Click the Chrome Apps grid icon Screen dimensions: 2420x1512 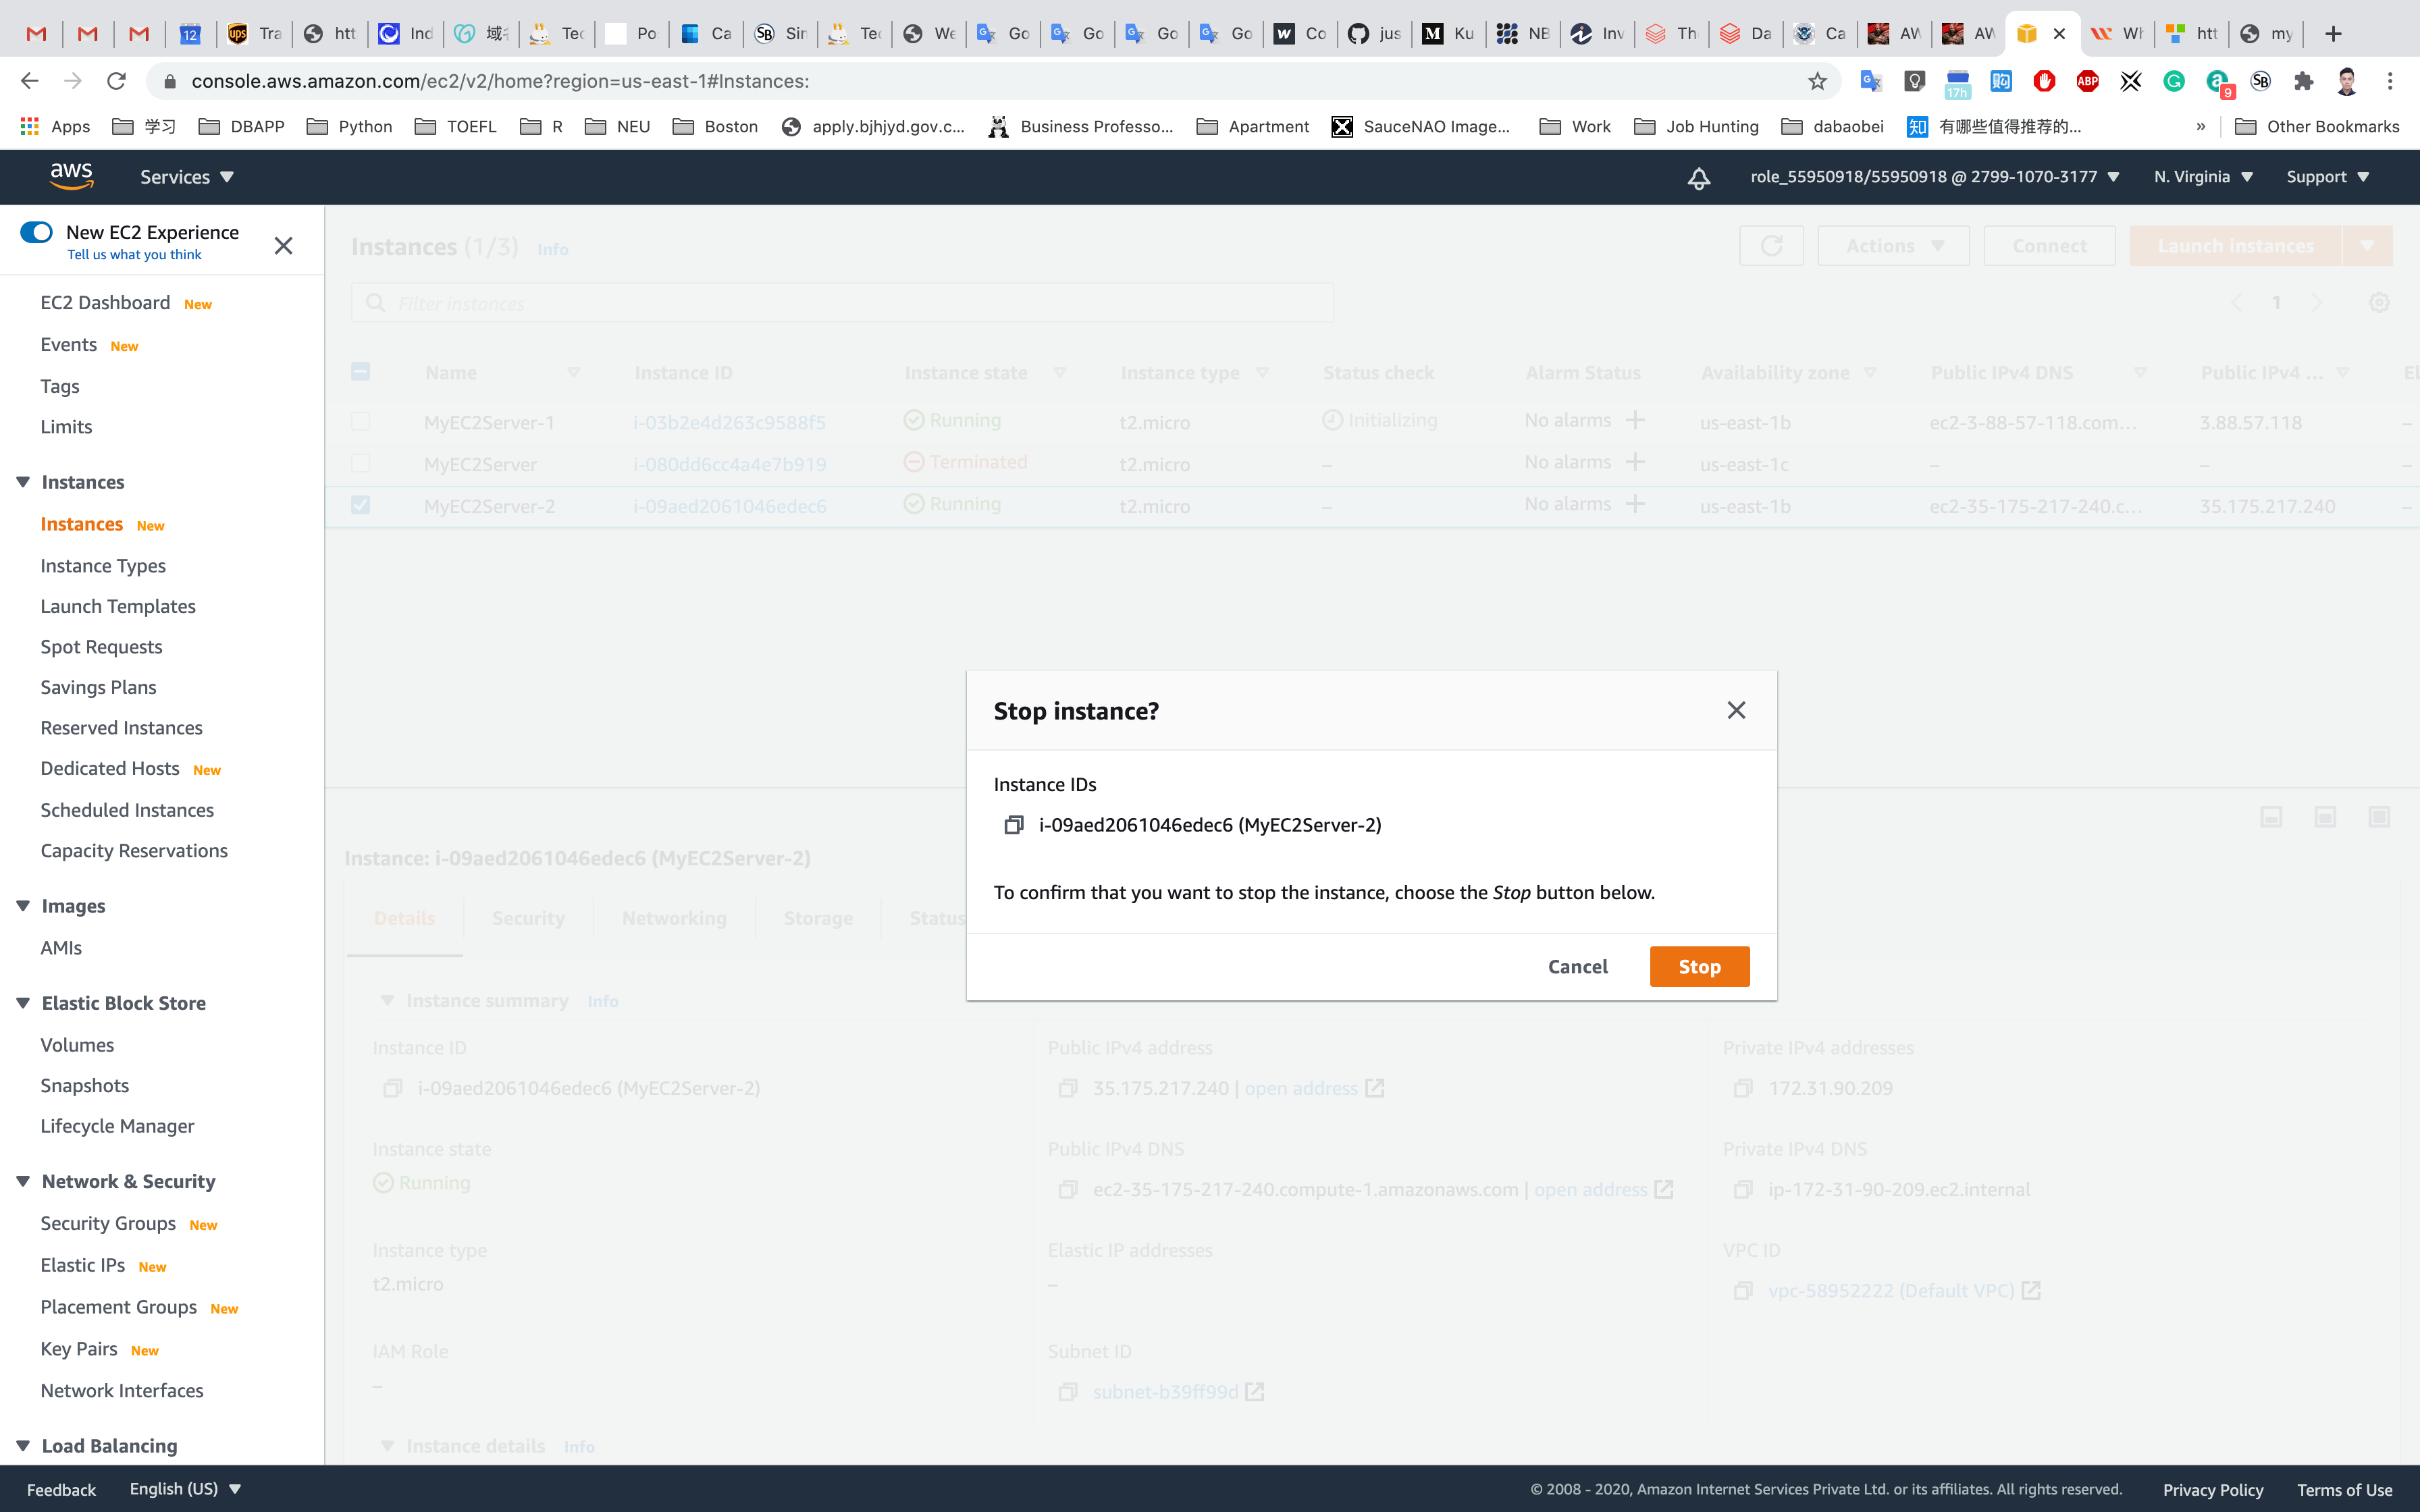tap(30, 126)
